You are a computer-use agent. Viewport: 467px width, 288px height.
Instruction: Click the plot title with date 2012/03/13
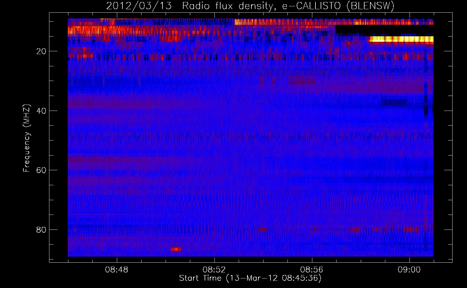coord(250,6)
